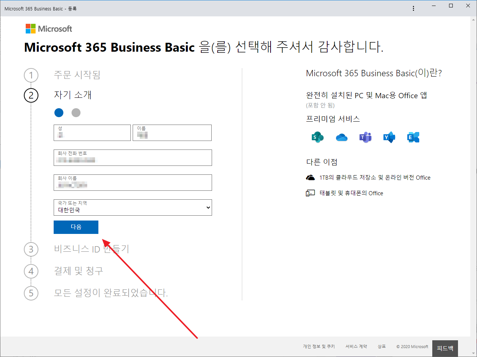Click the 프리미엄 서비스 heading
Screen dimensions: 477x357
coord(333,119)
